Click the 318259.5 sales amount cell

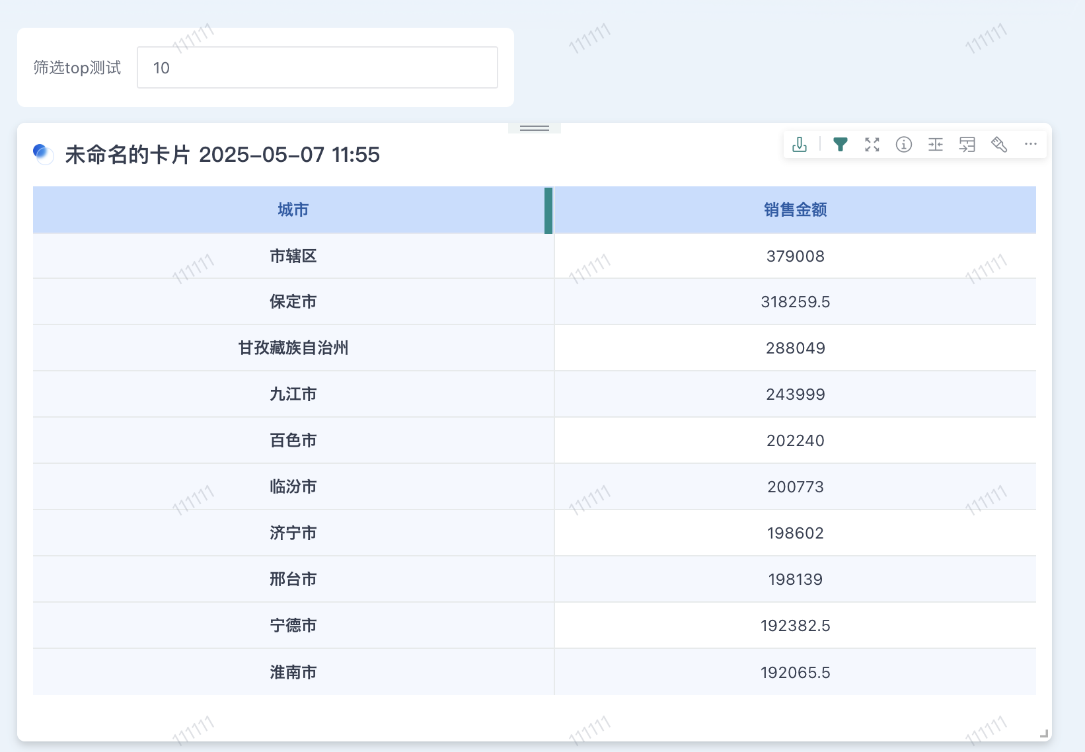[795, 302]
